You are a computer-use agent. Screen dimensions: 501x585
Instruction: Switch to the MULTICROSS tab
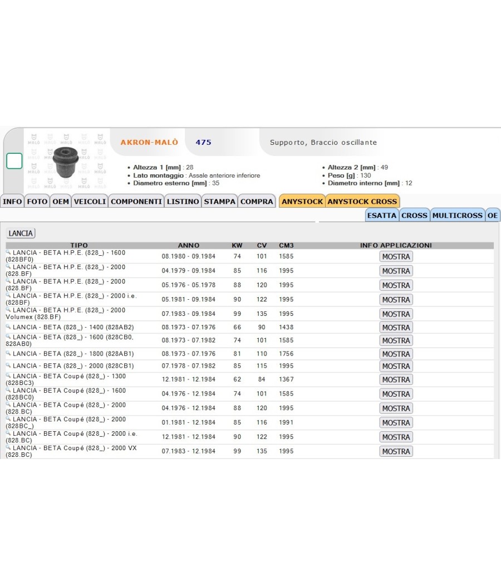pyautogui.click(x=458, y=215)
